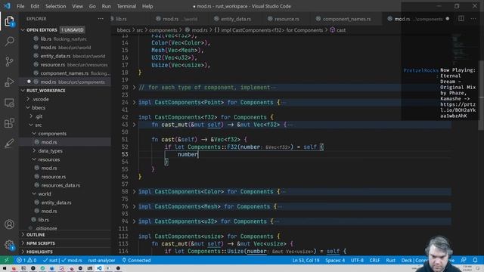Open the Accounts menu icon
Viewport: 484px width, 272px height.
(x=9, y=224)
